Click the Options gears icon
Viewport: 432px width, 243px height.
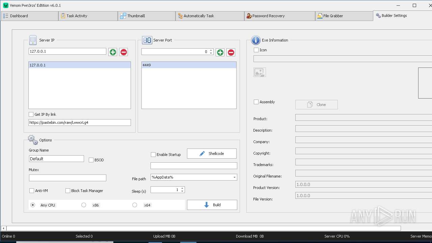point(33,140)
